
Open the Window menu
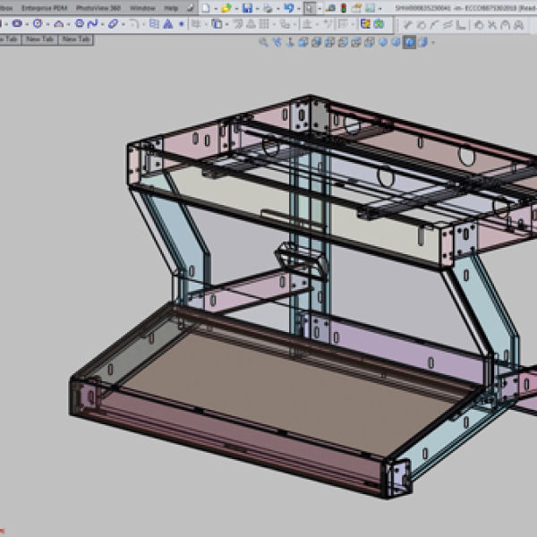(x=142, y=7)
